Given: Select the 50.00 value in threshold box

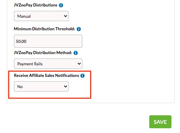Looking at the screenshot, I should [x=21, y=41].
